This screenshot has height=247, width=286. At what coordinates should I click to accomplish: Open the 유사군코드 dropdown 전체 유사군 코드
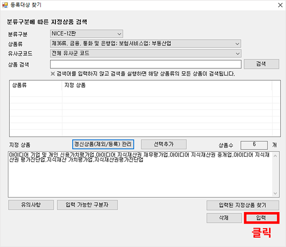145,53
